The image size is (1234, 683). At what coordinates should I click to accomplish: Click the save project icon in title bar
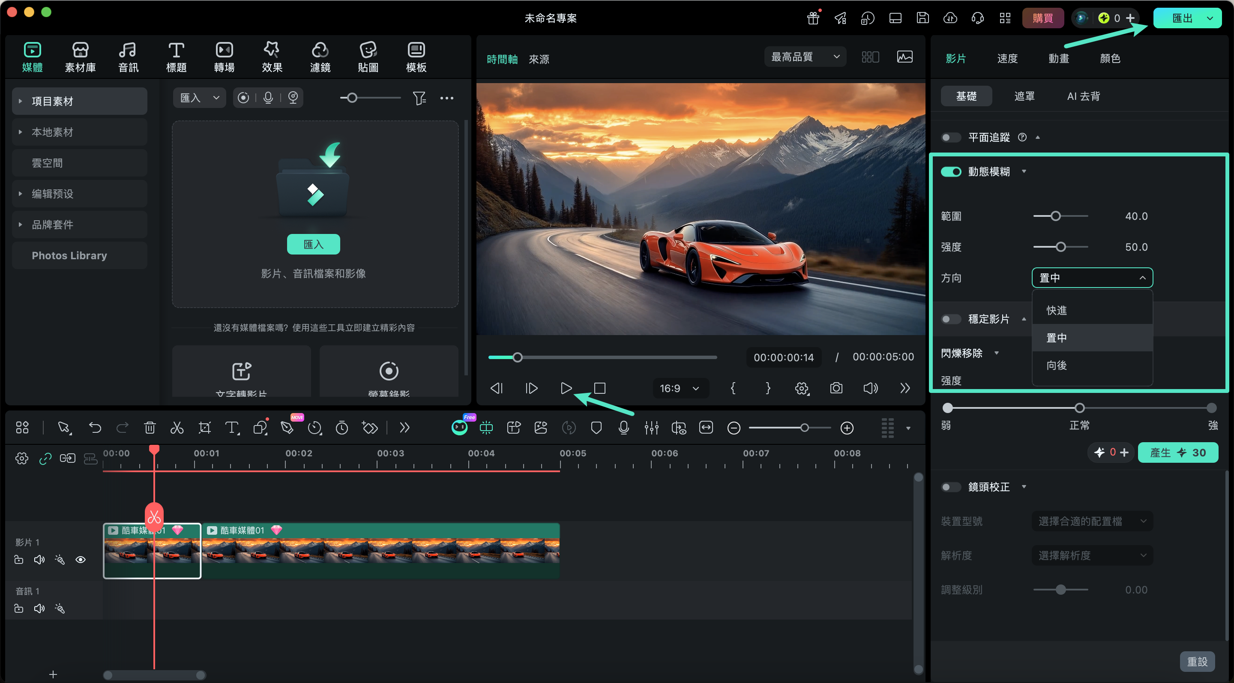pyautogui.click(x=923, y=18)
